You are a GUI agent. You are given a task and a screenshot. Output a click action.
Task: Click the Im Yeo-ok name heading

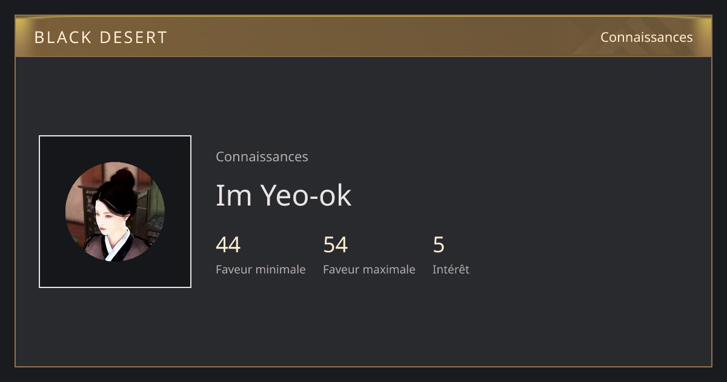coord(284,195)
